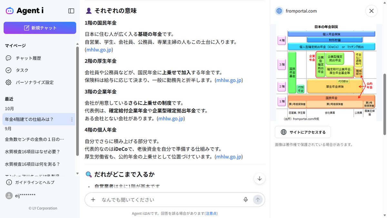Click the sidebar scrollbar down arrow

[77, 173]
